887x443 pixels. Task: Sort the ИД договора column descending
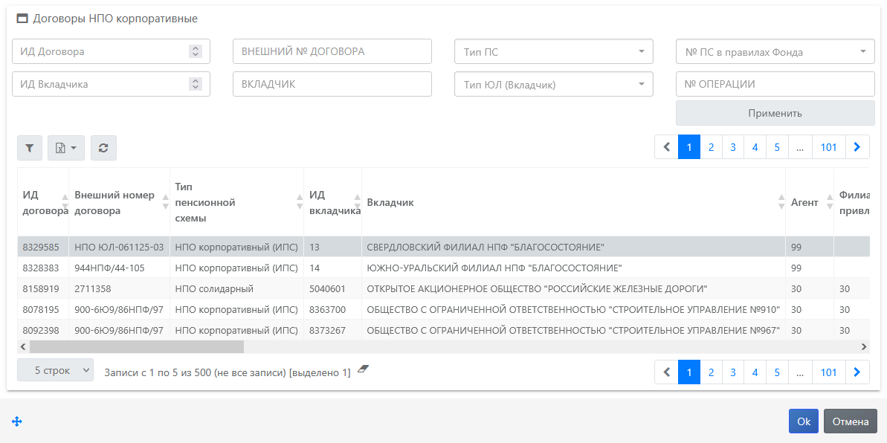[x=64, y=205]
